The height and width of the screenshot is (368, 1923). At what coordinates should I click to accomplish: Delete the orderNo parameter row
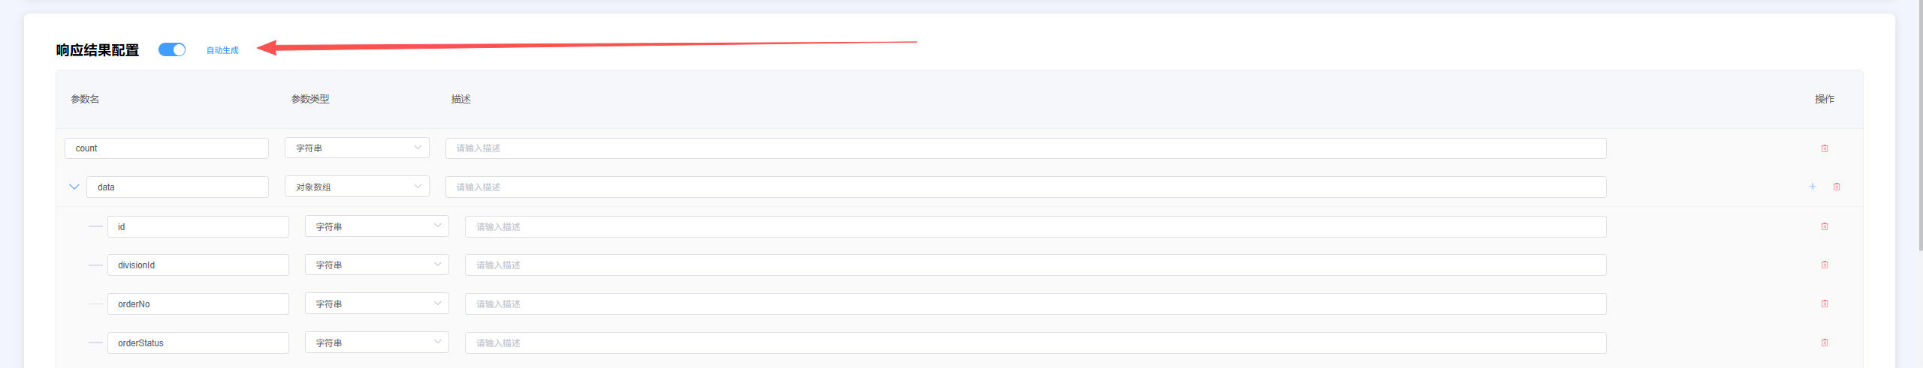(x=1825, y=304)
